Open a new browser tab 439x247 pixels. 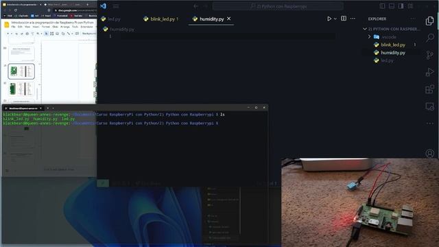click(x=87, y=5)
